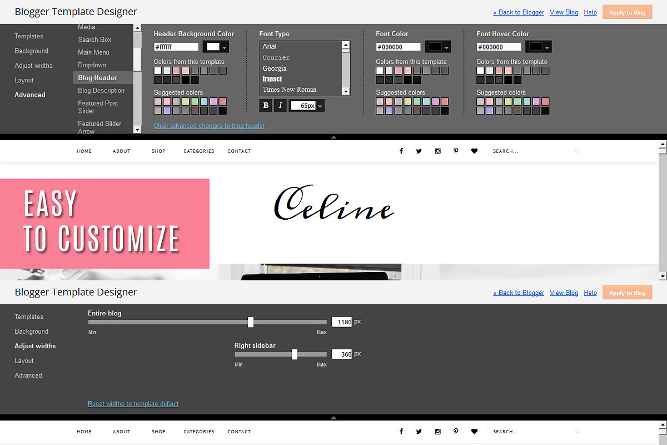Image resolution: width=667 pixels, height=445 pixels.
Task: Click the Pinterest icon in the preview under the width sliders
Action: point(456,431)
